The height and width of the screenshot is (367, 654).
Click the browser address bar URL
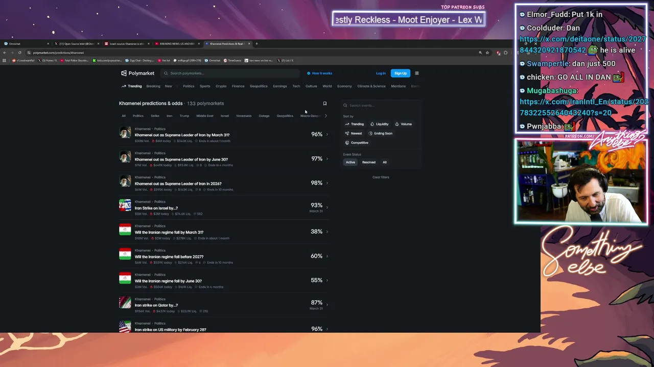(x=59, y=53)
